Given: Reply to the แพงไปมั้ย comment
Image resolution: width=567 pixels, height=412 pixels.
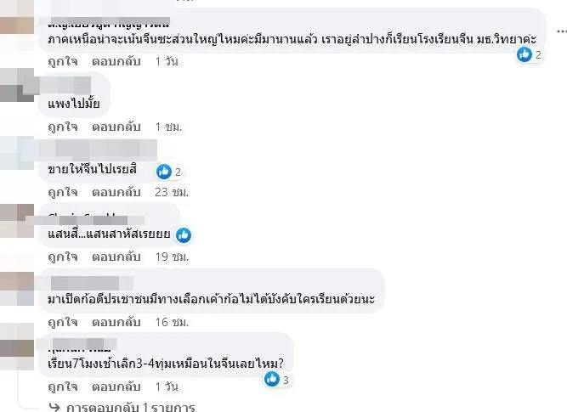Looking at the screenshot, I should tap(110, 127).
